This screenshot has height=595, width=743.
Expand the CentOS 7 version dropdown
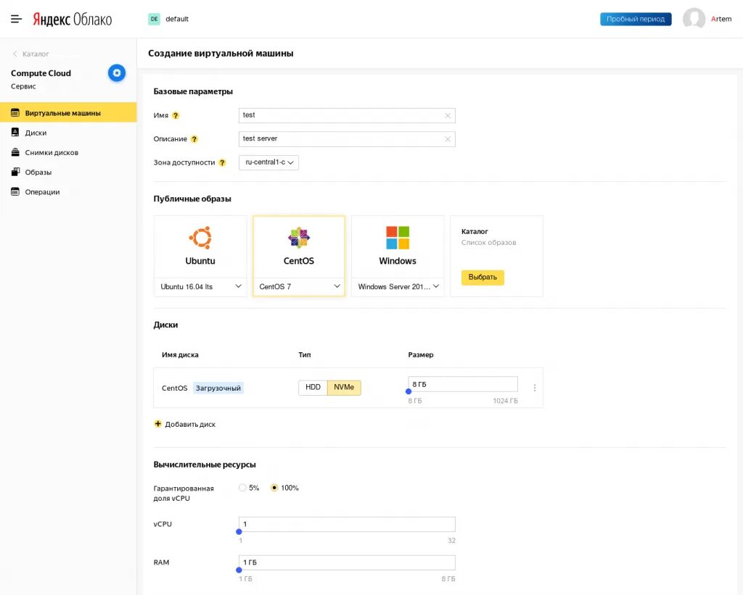point(299,287)
